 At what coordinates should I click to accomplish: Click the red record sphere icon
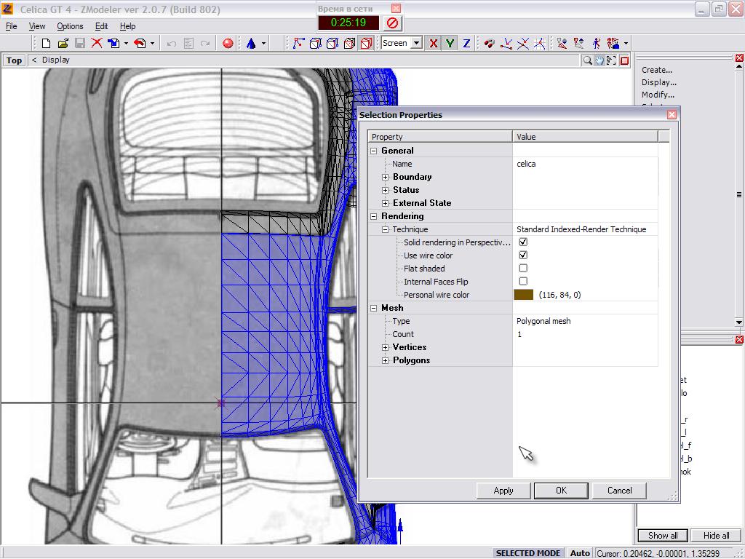point(228,44)
